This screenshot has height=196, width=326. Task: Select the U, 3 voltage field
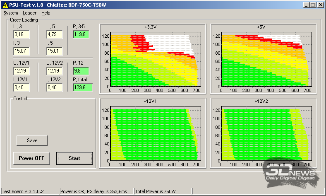(21, 34)
